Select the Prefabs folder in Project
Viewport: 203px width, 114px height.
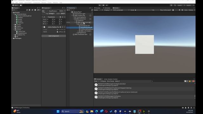tap(20, 18)
